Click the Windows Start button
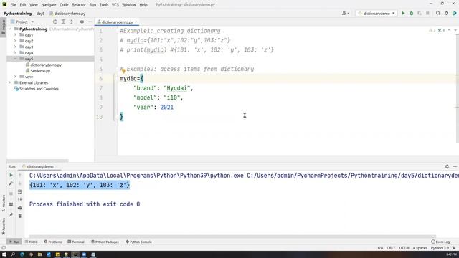The height and width of the screenshot is (258, 459). [x=4, y=254]
